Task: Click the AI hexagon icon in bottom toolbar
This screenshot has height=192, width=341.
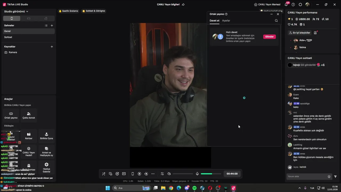Action: click(117, 174)
